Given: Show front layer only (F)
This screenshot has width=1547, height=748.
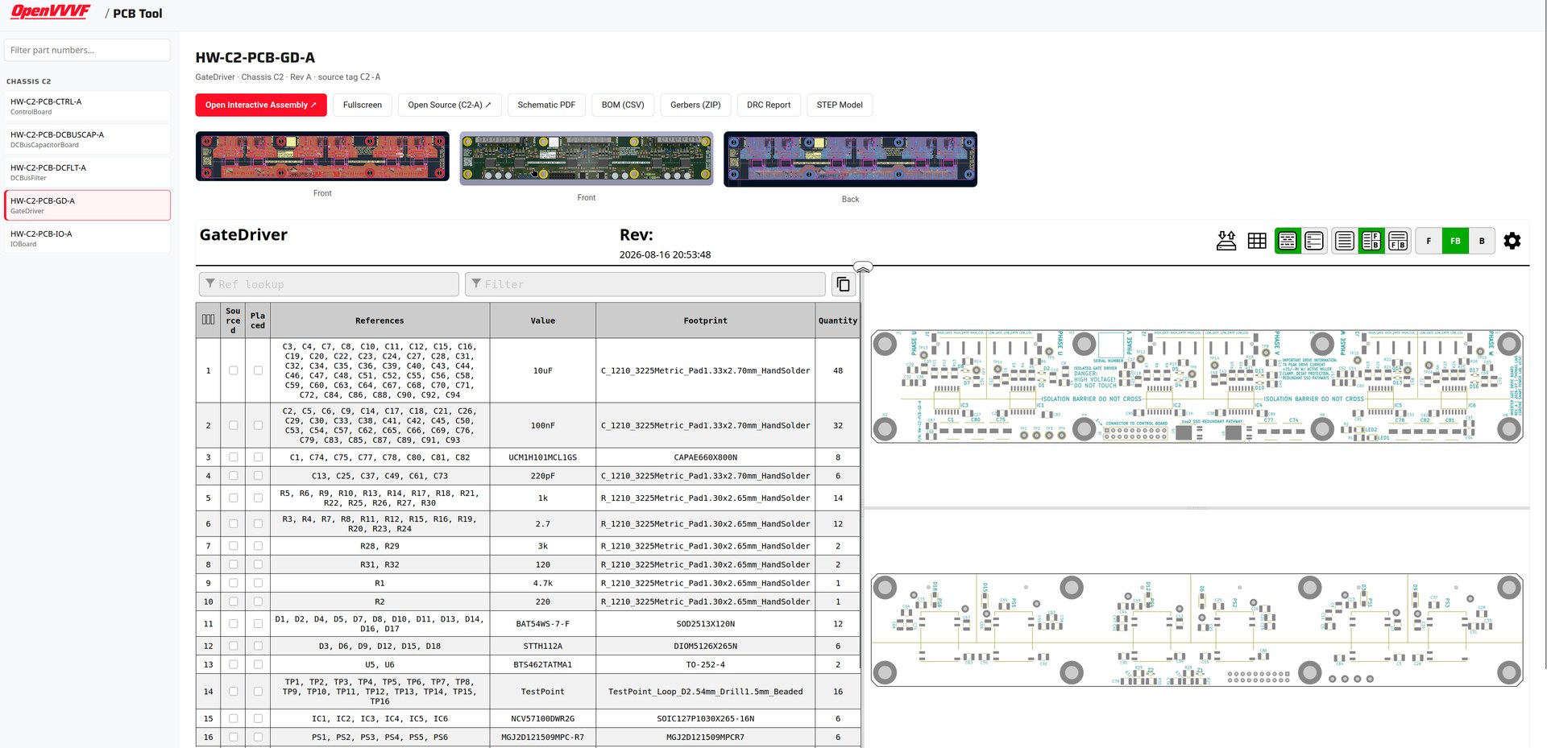Looking at the screenshot, I should coord(1429,241).
